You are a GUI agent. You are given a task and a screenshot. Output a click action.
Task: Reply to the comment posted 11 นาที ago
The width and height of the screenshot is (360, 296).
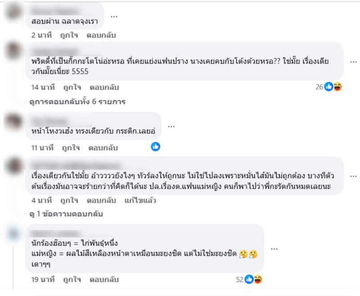click(103, 147)
